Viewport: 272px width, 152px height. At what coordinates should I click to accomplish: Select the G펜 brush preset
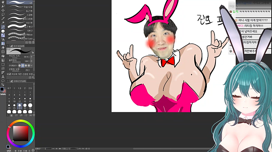20,3
